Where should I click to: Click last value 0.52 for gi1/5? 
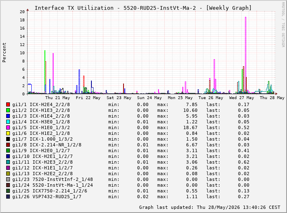[244, 127]
